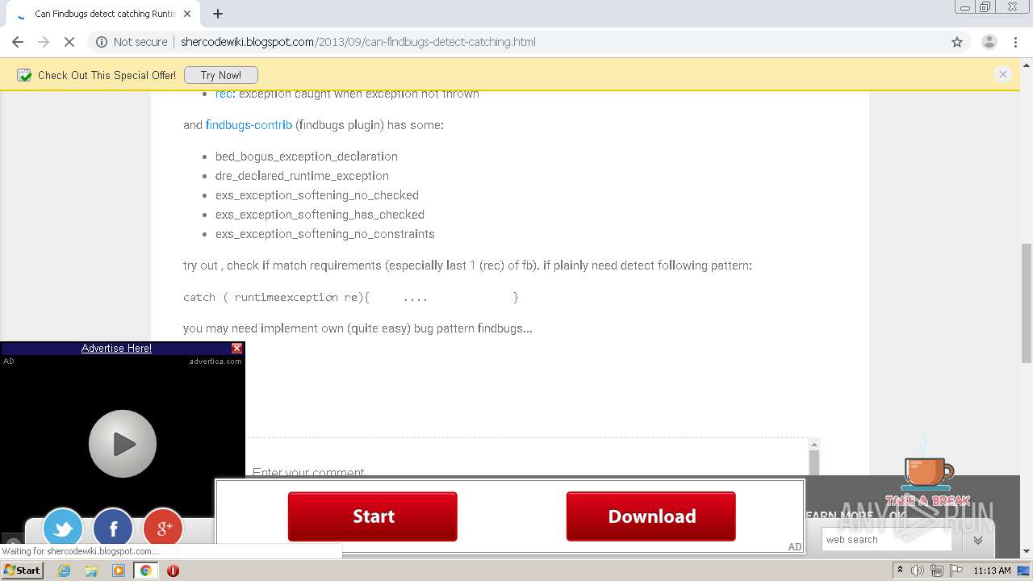Image resolution: width=1033 pixels, height=581 pixels.
Task: Open the Chrome profile avatar menu
Action: click(x=989, y=42)
